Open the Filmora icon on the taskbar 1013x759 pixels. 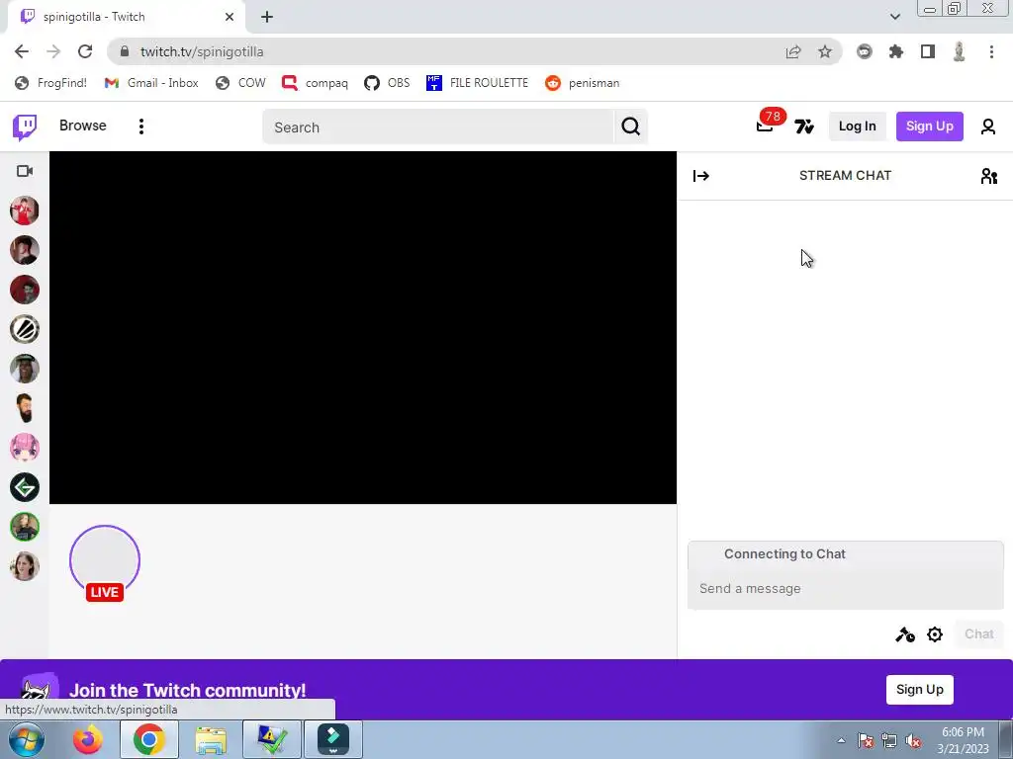point(333,739)
